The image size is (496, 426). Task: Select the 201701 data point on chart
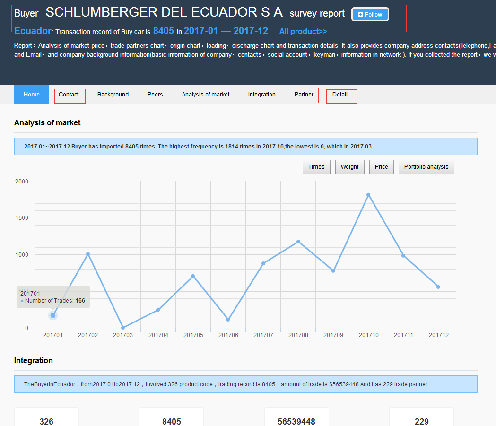click(53, 315)
